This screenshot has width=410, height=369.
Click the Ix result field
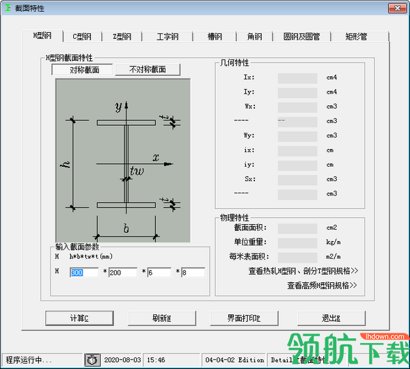pyautogui.click(x=297, y=78)
